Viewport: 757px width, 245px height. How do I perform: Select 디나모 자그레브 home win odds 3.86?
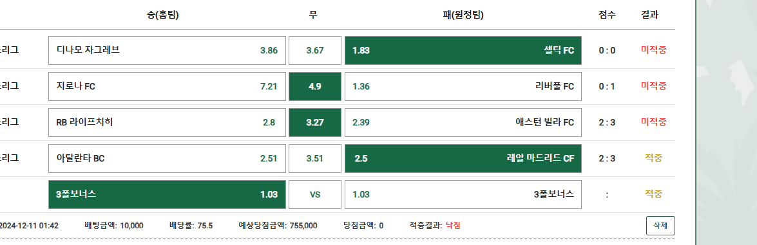(x=167, y=50)
